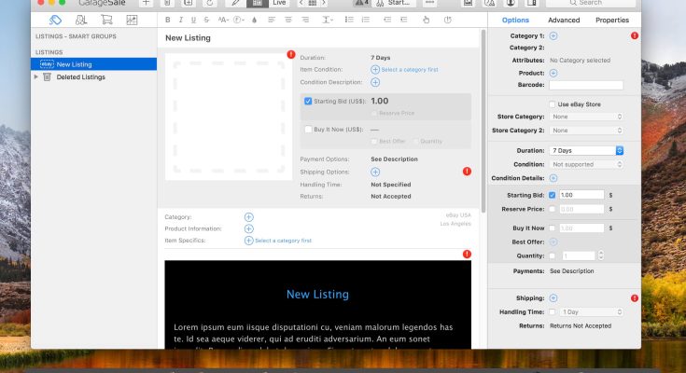Switch to the Advanced tab
This screenshot has height=373, width=686.
tap(564, 20)
